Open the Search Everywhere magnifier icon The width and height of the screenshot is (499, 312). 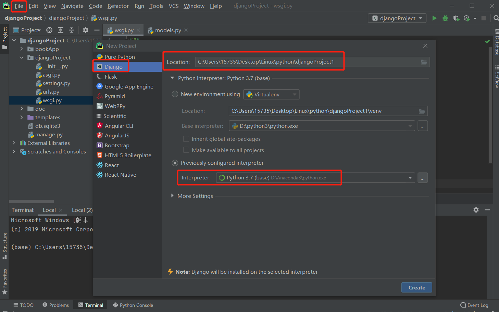496,18
